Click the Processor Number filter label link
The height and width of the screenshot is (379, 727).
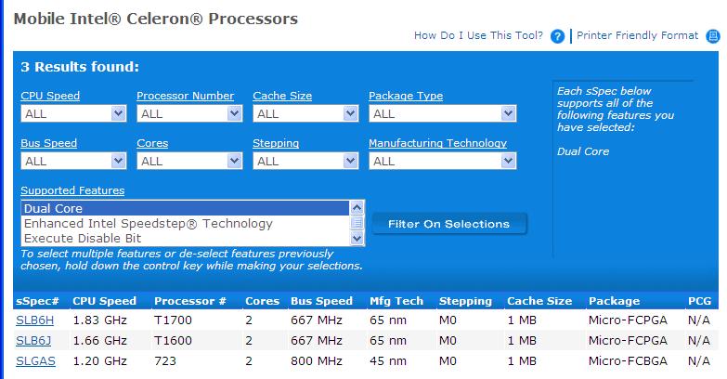click(x=185, y=96)
